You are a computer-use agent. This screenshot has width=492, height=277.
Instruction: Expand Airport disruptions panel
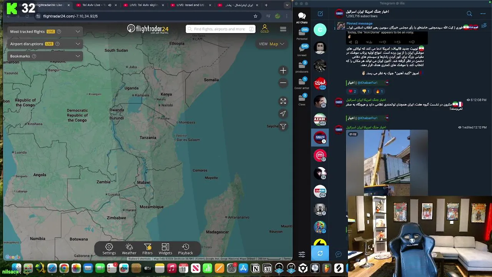click(x=45, y=44)
